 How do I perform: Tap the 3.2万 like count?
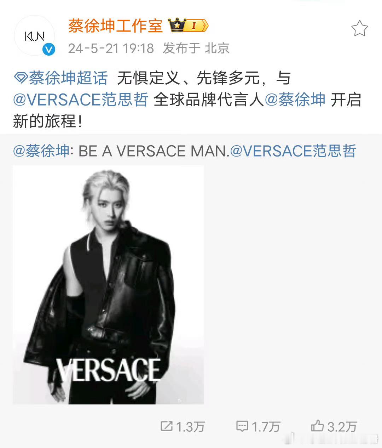coord(342,426)
